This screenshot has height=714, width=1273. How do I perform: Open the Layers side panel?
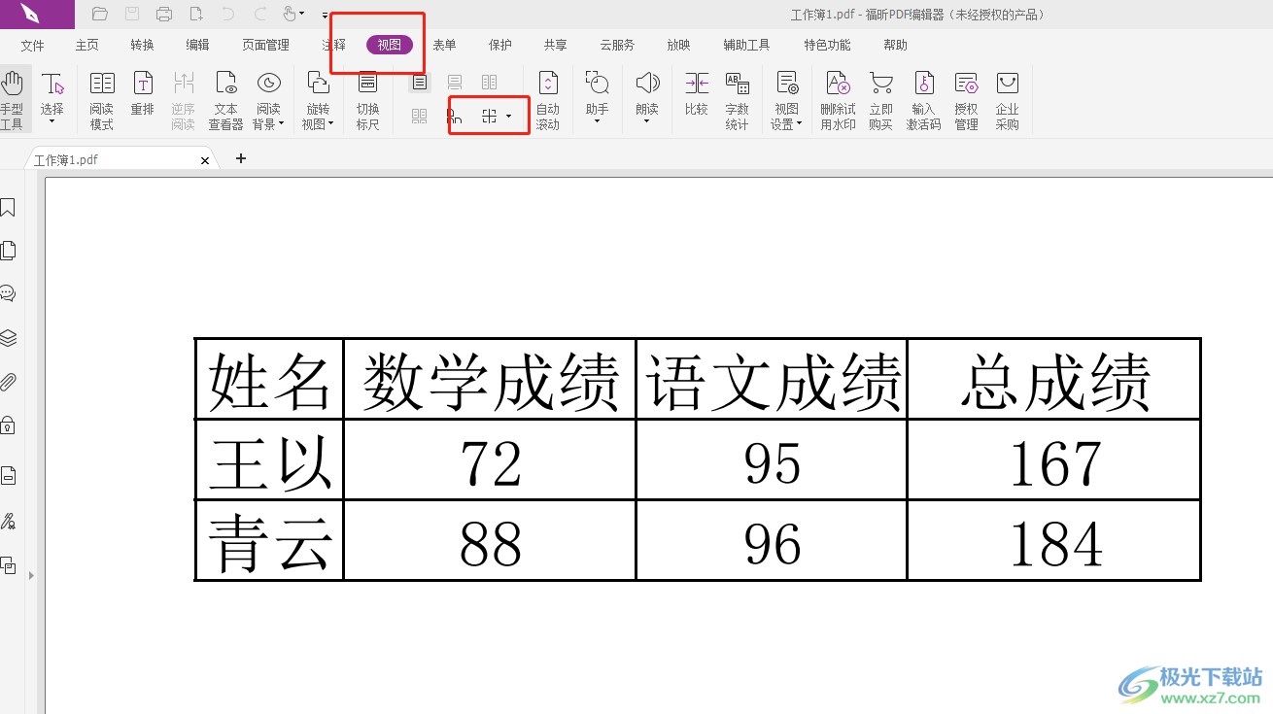[8, 338]
